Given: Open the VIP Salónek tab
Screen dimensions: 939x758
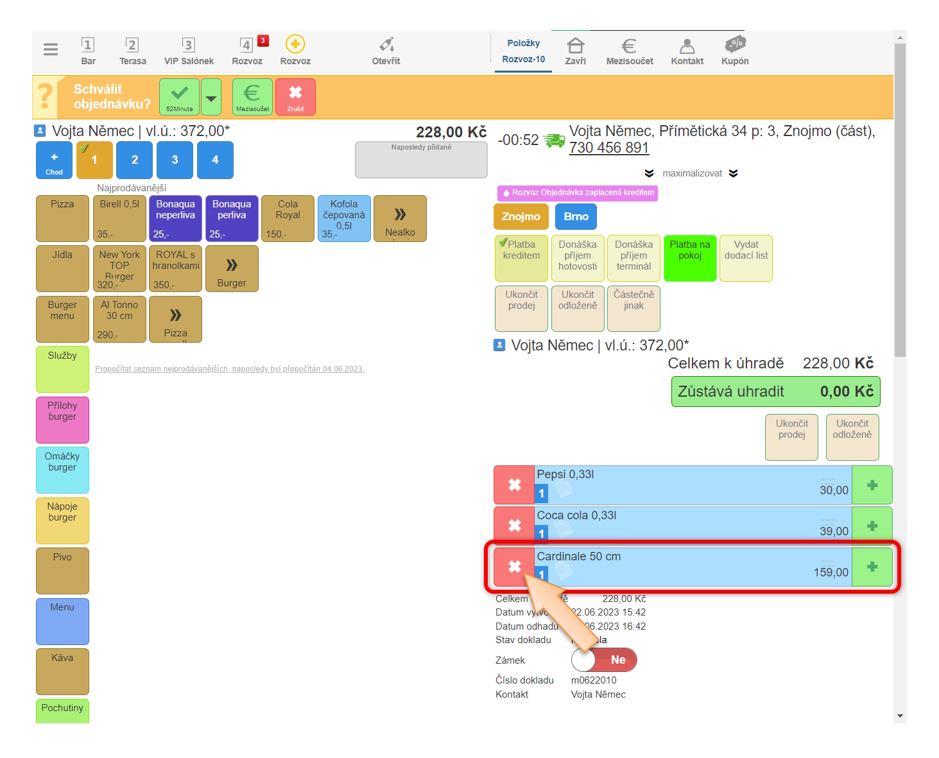Looking at the screenshot, I should [x=189, y=51].
